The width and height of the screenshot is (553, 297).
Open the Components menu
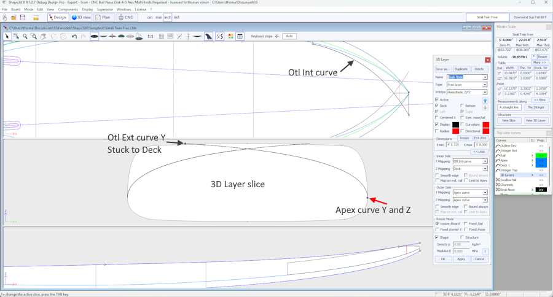click(x=68, y=10)
